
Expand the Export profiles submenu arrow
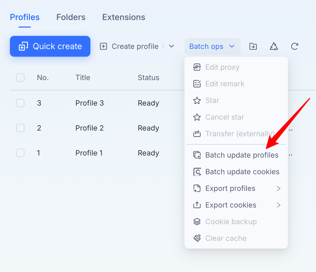(279, 189)
